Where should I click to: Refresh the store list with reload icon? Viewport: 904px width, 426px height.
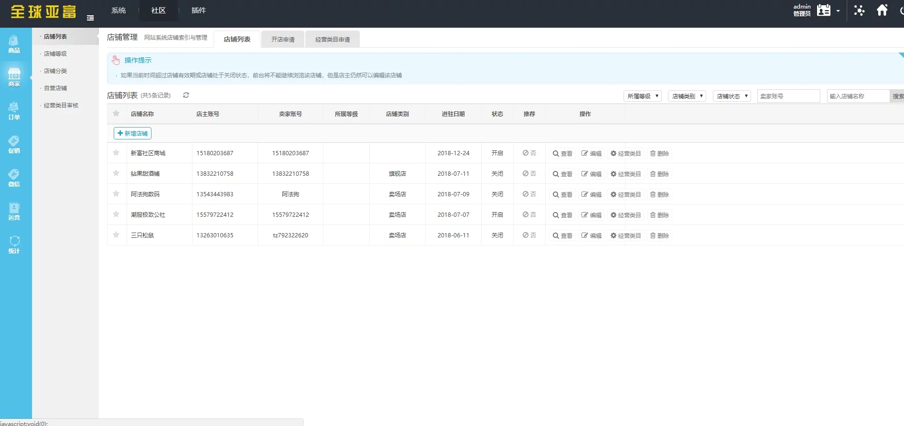pyautogui.click(x=186, y=95)
